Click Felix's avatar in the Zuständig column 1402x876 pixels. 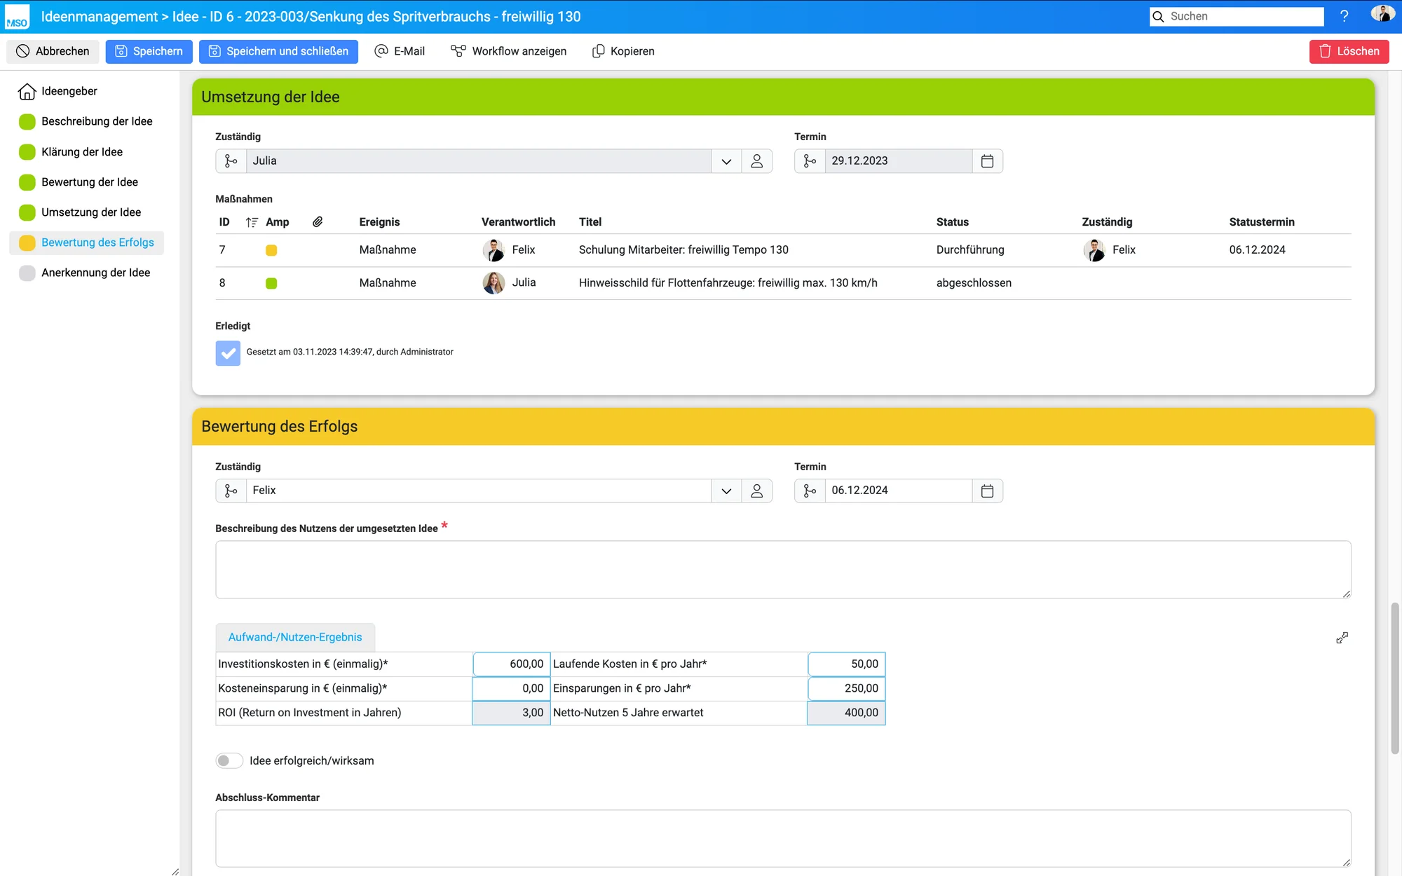[x=1094, y=249]
